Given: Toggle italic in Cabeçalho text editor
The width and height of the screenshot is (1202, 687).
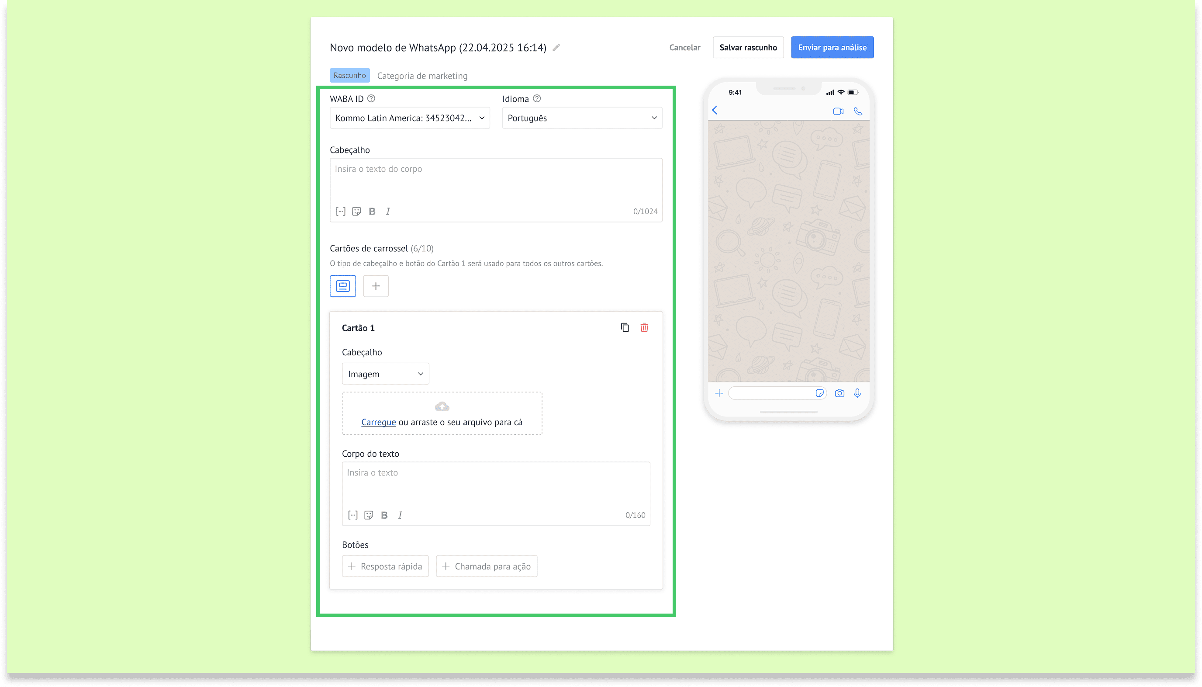Looking at the screenshot, I should coord(388,212).
